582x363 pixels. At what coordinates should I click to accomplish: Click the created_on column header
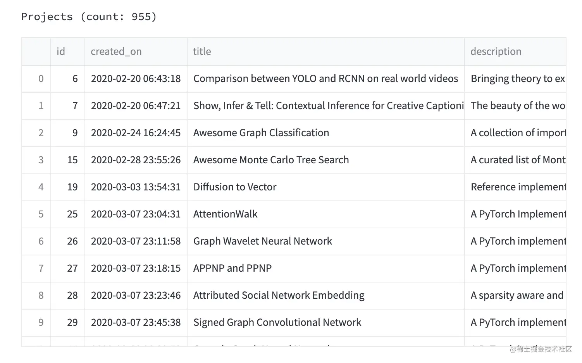116,51
